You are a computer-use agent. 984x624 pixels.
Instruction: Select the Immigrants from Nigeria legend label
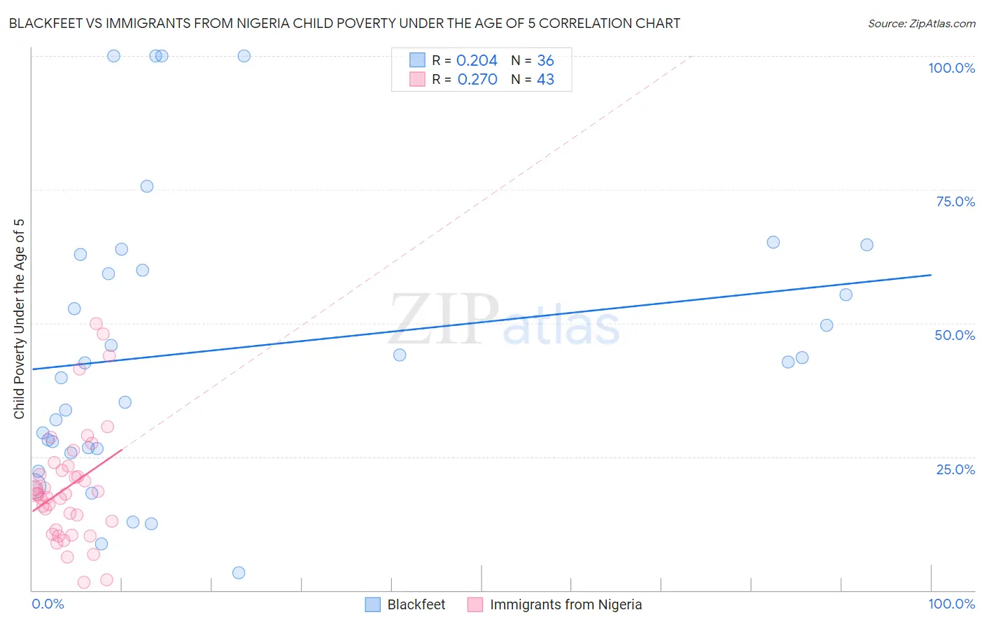565,604
